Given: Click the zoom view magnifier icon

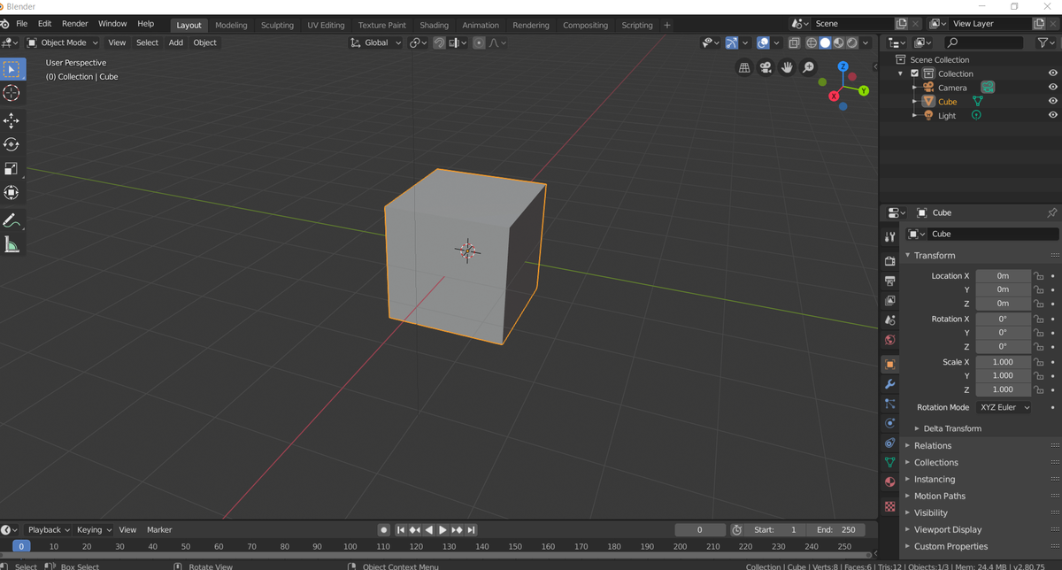Looking at the screenshot, I should pos(808,67).
